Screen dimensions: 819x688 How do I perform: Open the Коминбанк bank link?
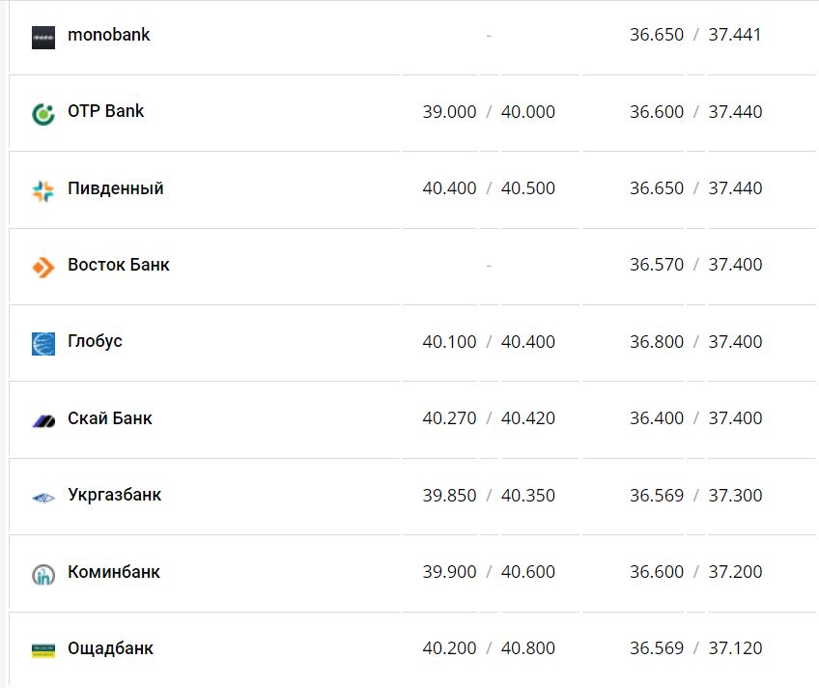(113, 572)
